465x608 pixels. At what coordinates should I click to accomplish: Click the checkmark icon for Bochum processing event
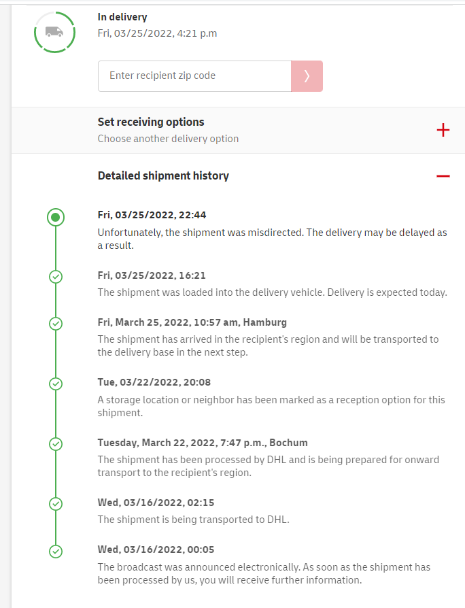pos(56,444)
